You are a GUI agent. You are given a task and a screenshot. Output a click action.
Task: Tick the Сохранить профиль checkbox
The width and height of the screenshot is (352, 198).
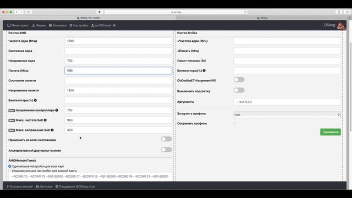click(235, 123)
